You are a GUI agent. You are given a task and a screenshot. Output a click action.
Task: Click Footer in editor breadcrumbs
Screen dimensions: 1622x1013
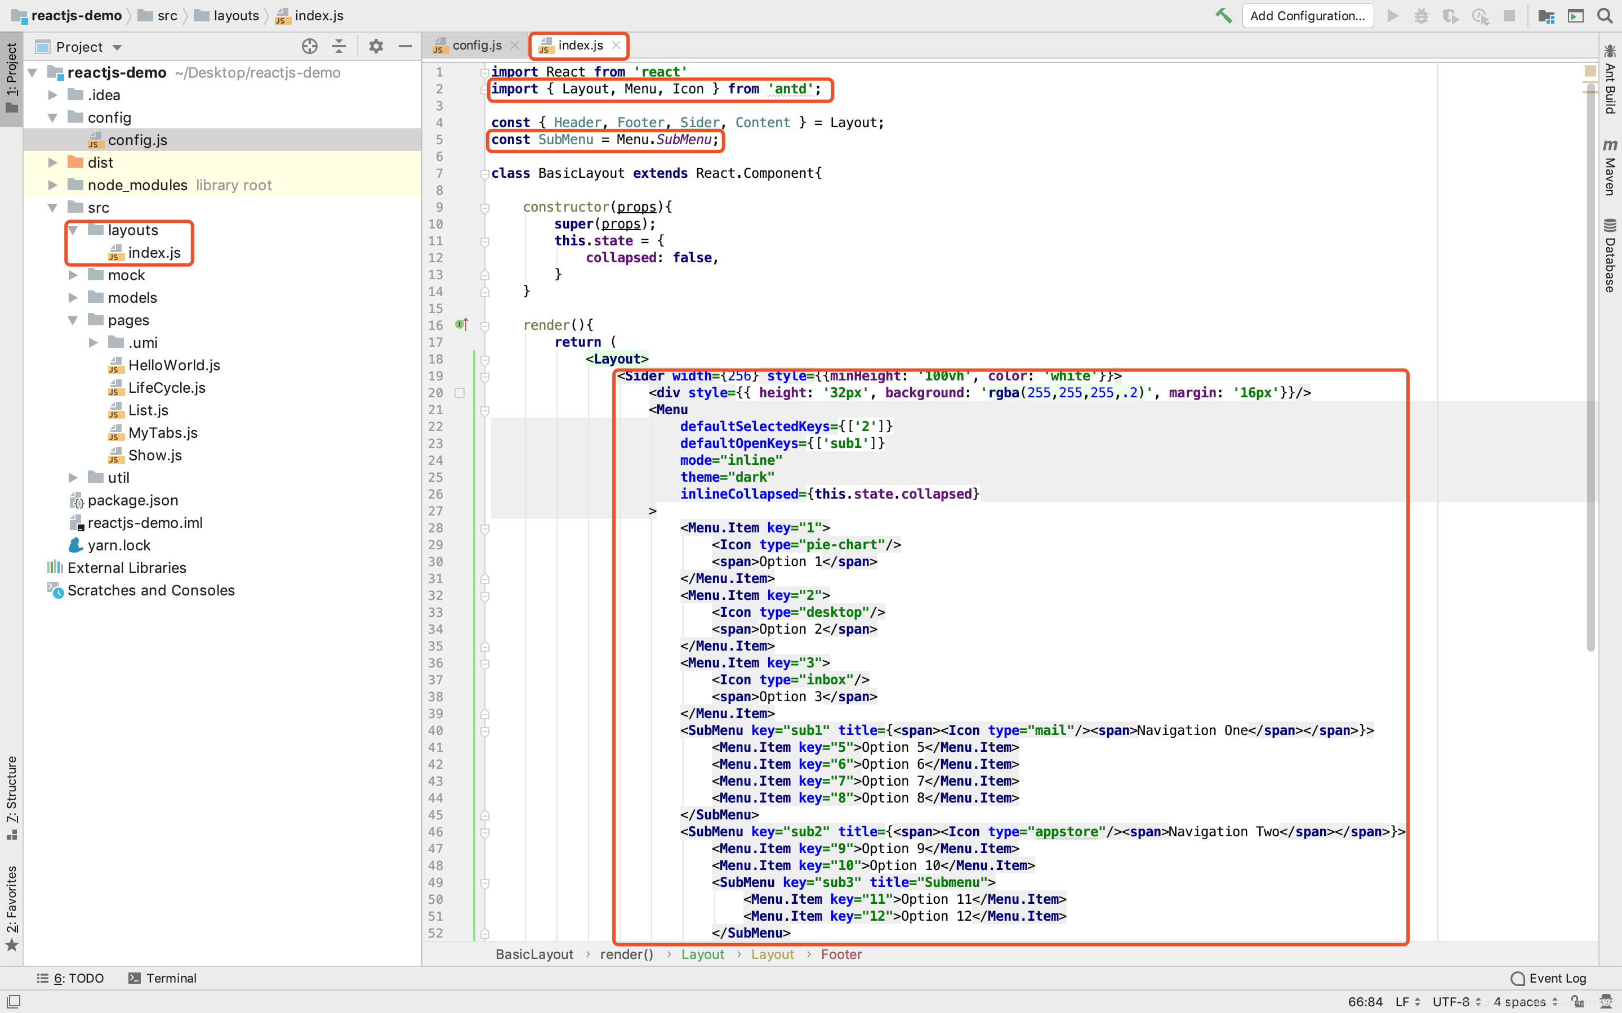841,954
